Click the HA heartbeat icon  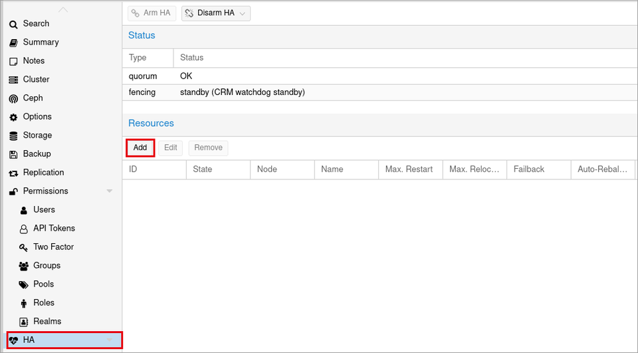[13, 340]
